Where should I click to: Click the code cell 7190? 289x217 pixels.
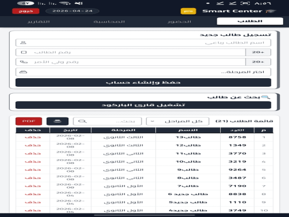(238, 186)
